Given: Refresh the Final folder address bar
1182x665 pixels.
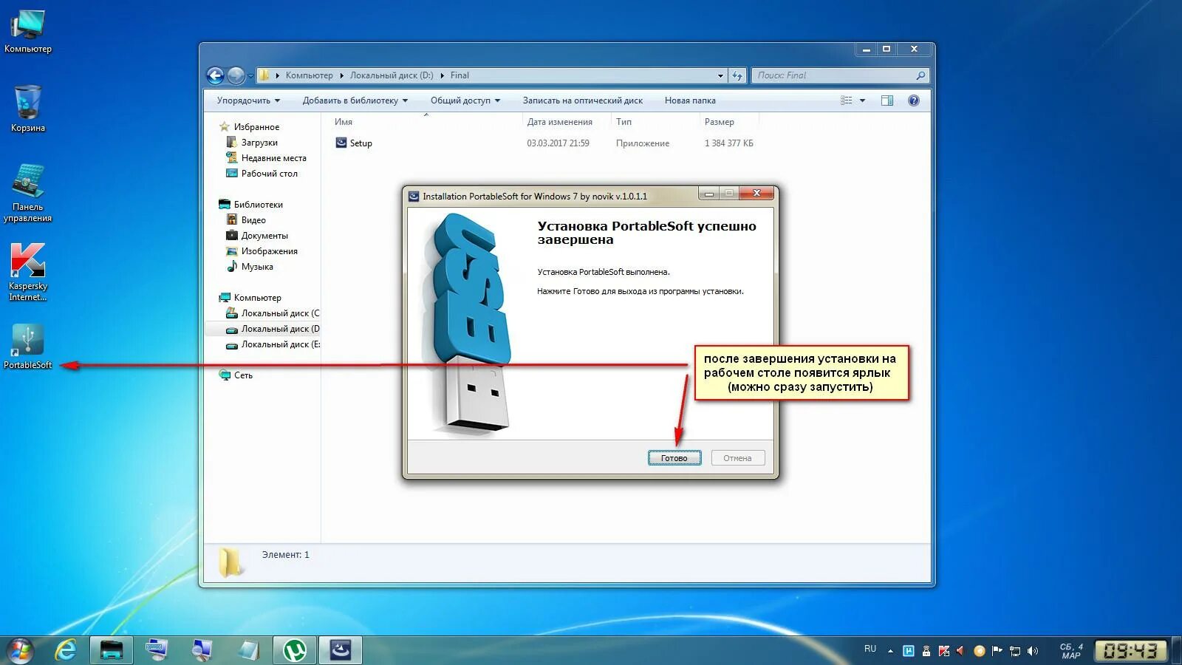Looking at the screenshot, I should tap(737, 75).
